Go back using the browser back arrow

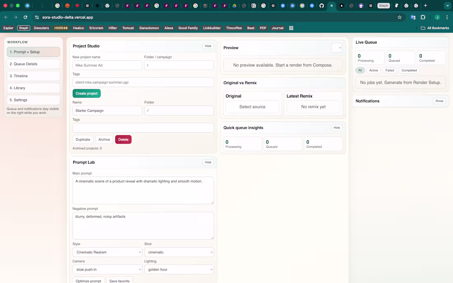point(6,17)
